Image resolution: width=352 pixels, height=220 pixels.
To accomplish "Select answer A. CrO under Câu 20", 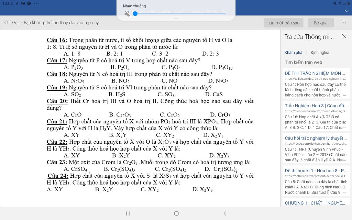I will tap(73, 115).
